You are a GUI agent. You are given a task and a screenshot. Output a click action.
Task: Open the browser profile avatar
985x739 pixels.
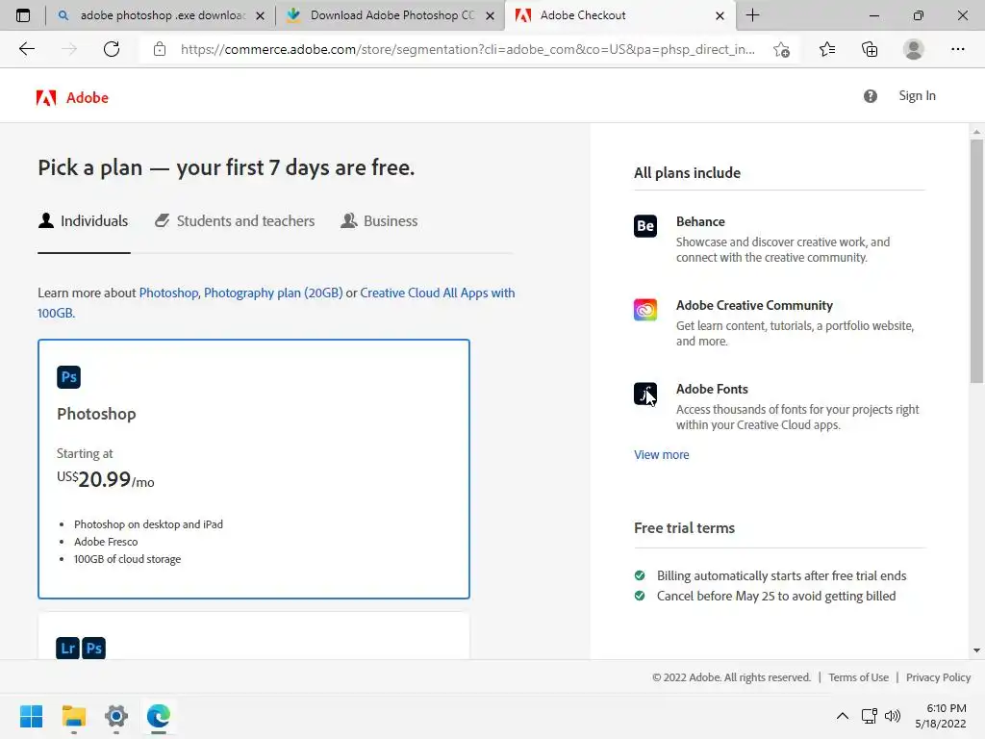(x=914, y=49)
